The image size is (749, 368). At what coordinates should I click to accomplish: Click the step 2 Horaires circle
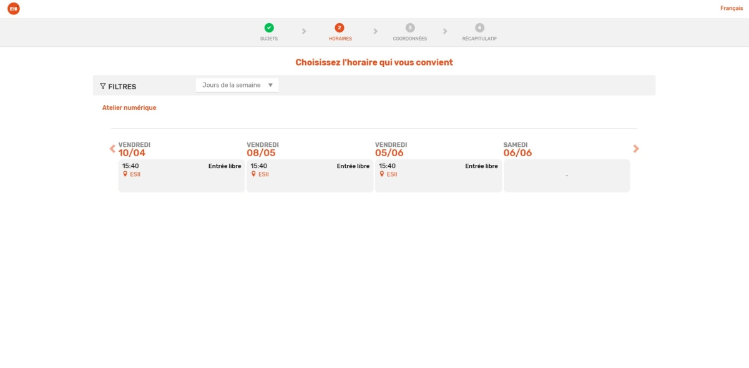pos(340,27)
